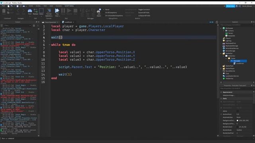Open the Find binoculars tool
Screen dimensions: 255x143
point(30,11)
